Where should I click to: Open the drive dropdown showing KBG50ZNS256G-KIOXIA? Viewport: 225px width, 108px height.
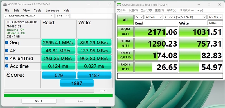(x=29, y=16)
